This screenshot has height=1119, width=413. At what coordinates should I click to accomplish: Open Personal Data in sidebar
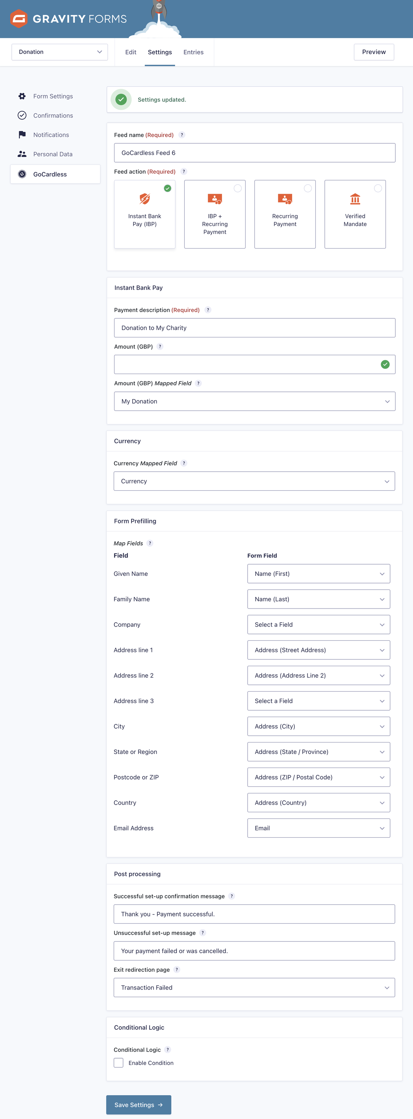[x=55, y=154]
